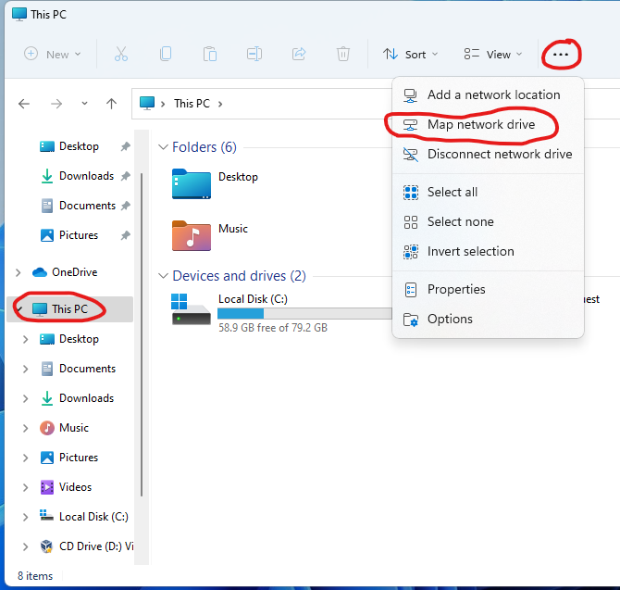Open the New dropdown menu
The height and width of the screenshot is (590, 620).
pyautogui.click(x=53, y=55)
